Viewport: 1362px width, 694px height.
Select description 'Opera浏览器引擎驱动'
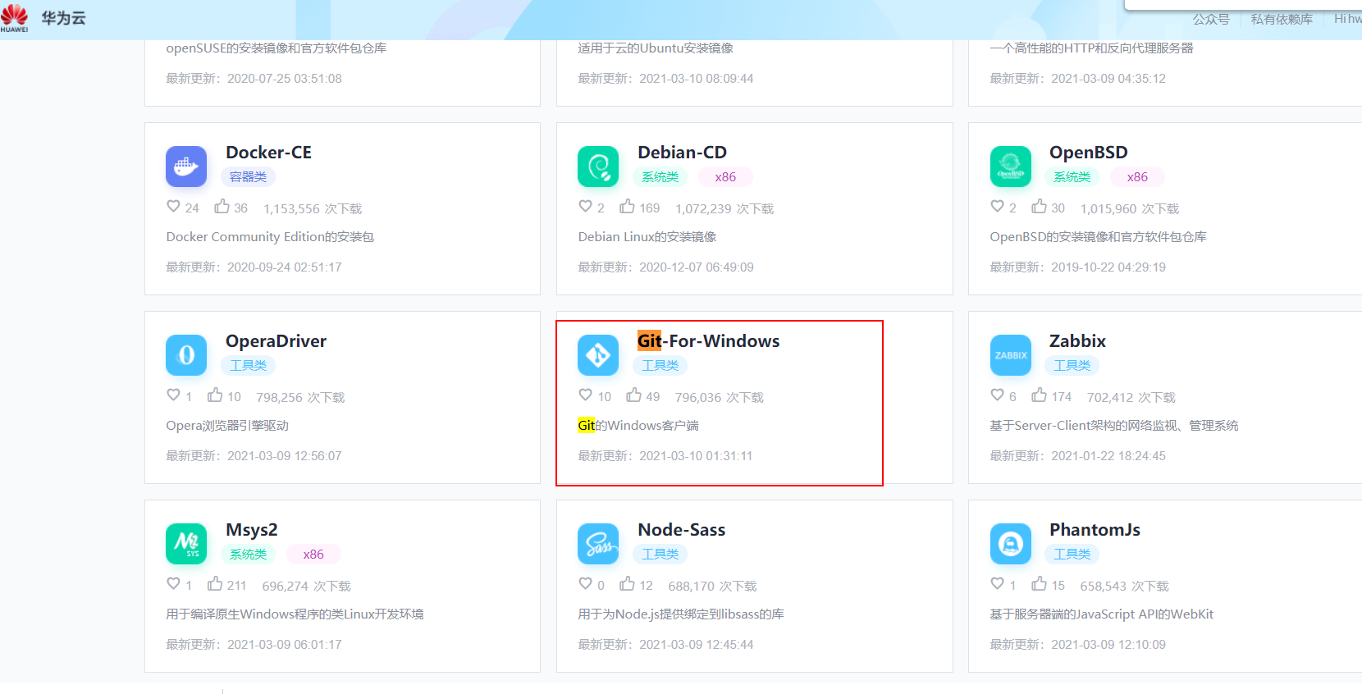pos(227,426)
